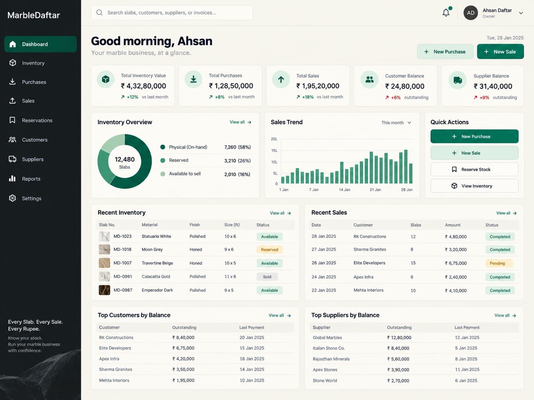This screenshot has width=534, height=400.
Task: Click Reserve Stock in Quick Actions
Action: (474, 169)
